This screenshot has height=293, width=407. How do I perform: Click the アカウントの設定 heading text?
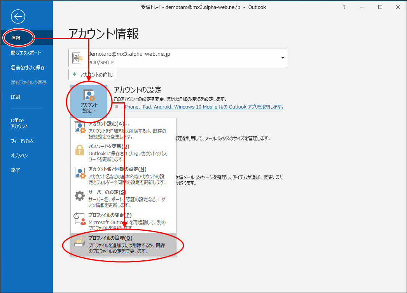click(x=138, y=90)
